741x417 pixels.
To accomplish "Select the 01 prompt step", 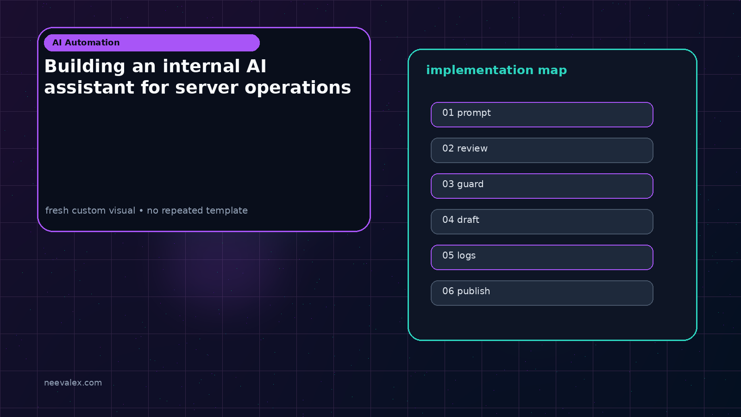I will coord(542,114).
